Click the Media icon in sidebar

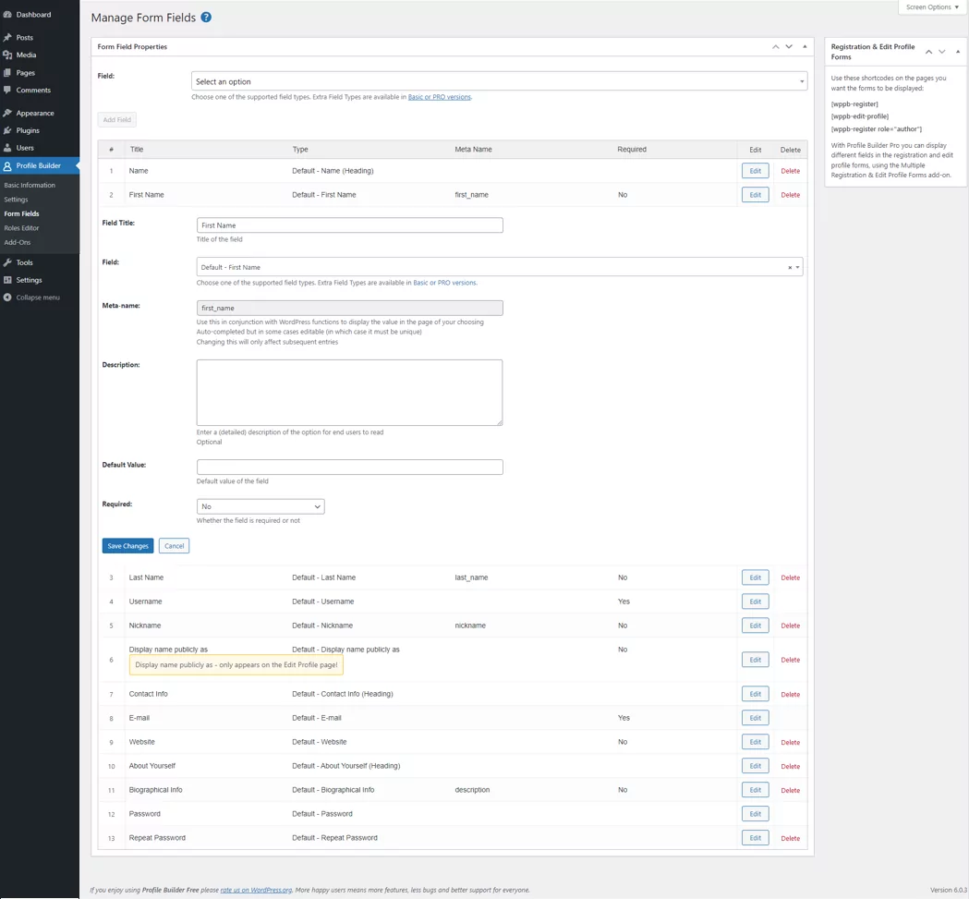[x=7, y=55]
